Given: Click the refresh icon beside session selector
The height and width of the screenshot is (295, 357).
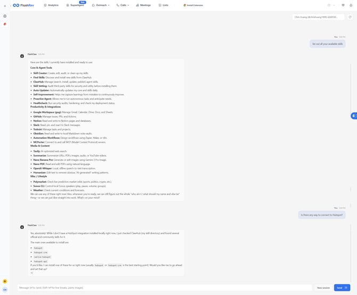Looking at the screenshot, I should (x=350, y=17).
